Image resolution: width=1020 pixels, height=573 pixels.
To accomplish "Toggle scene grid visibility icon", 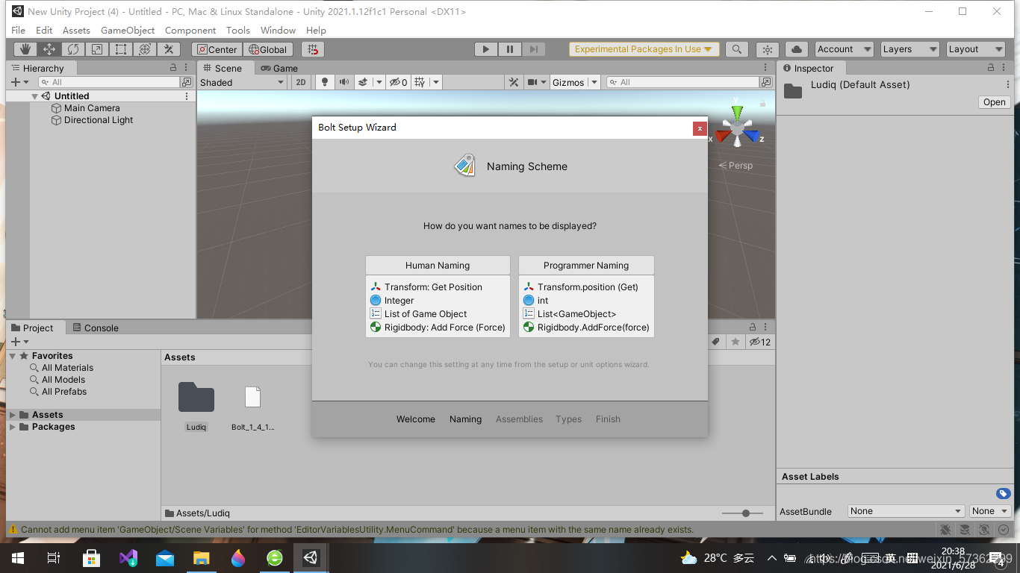I will (x=420, y=82).
